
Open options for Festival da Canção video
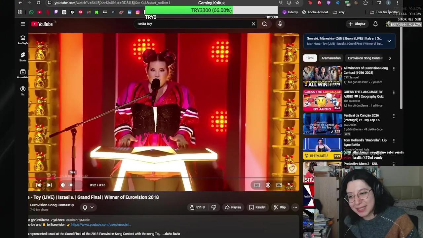coord(394,116)
